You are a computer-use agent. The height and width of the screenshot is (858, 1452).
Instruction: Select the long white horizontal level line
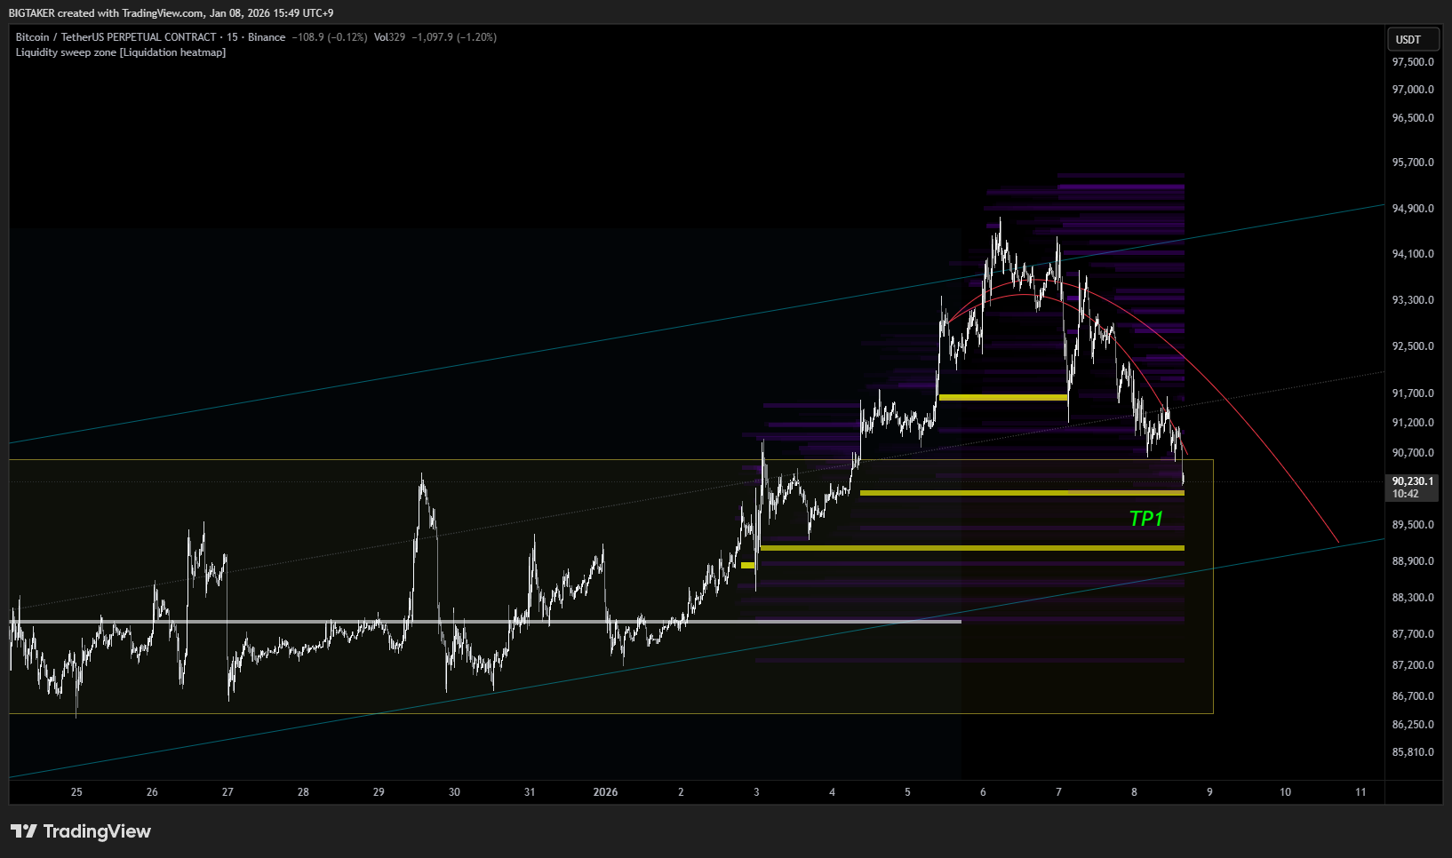click(485, 622)
